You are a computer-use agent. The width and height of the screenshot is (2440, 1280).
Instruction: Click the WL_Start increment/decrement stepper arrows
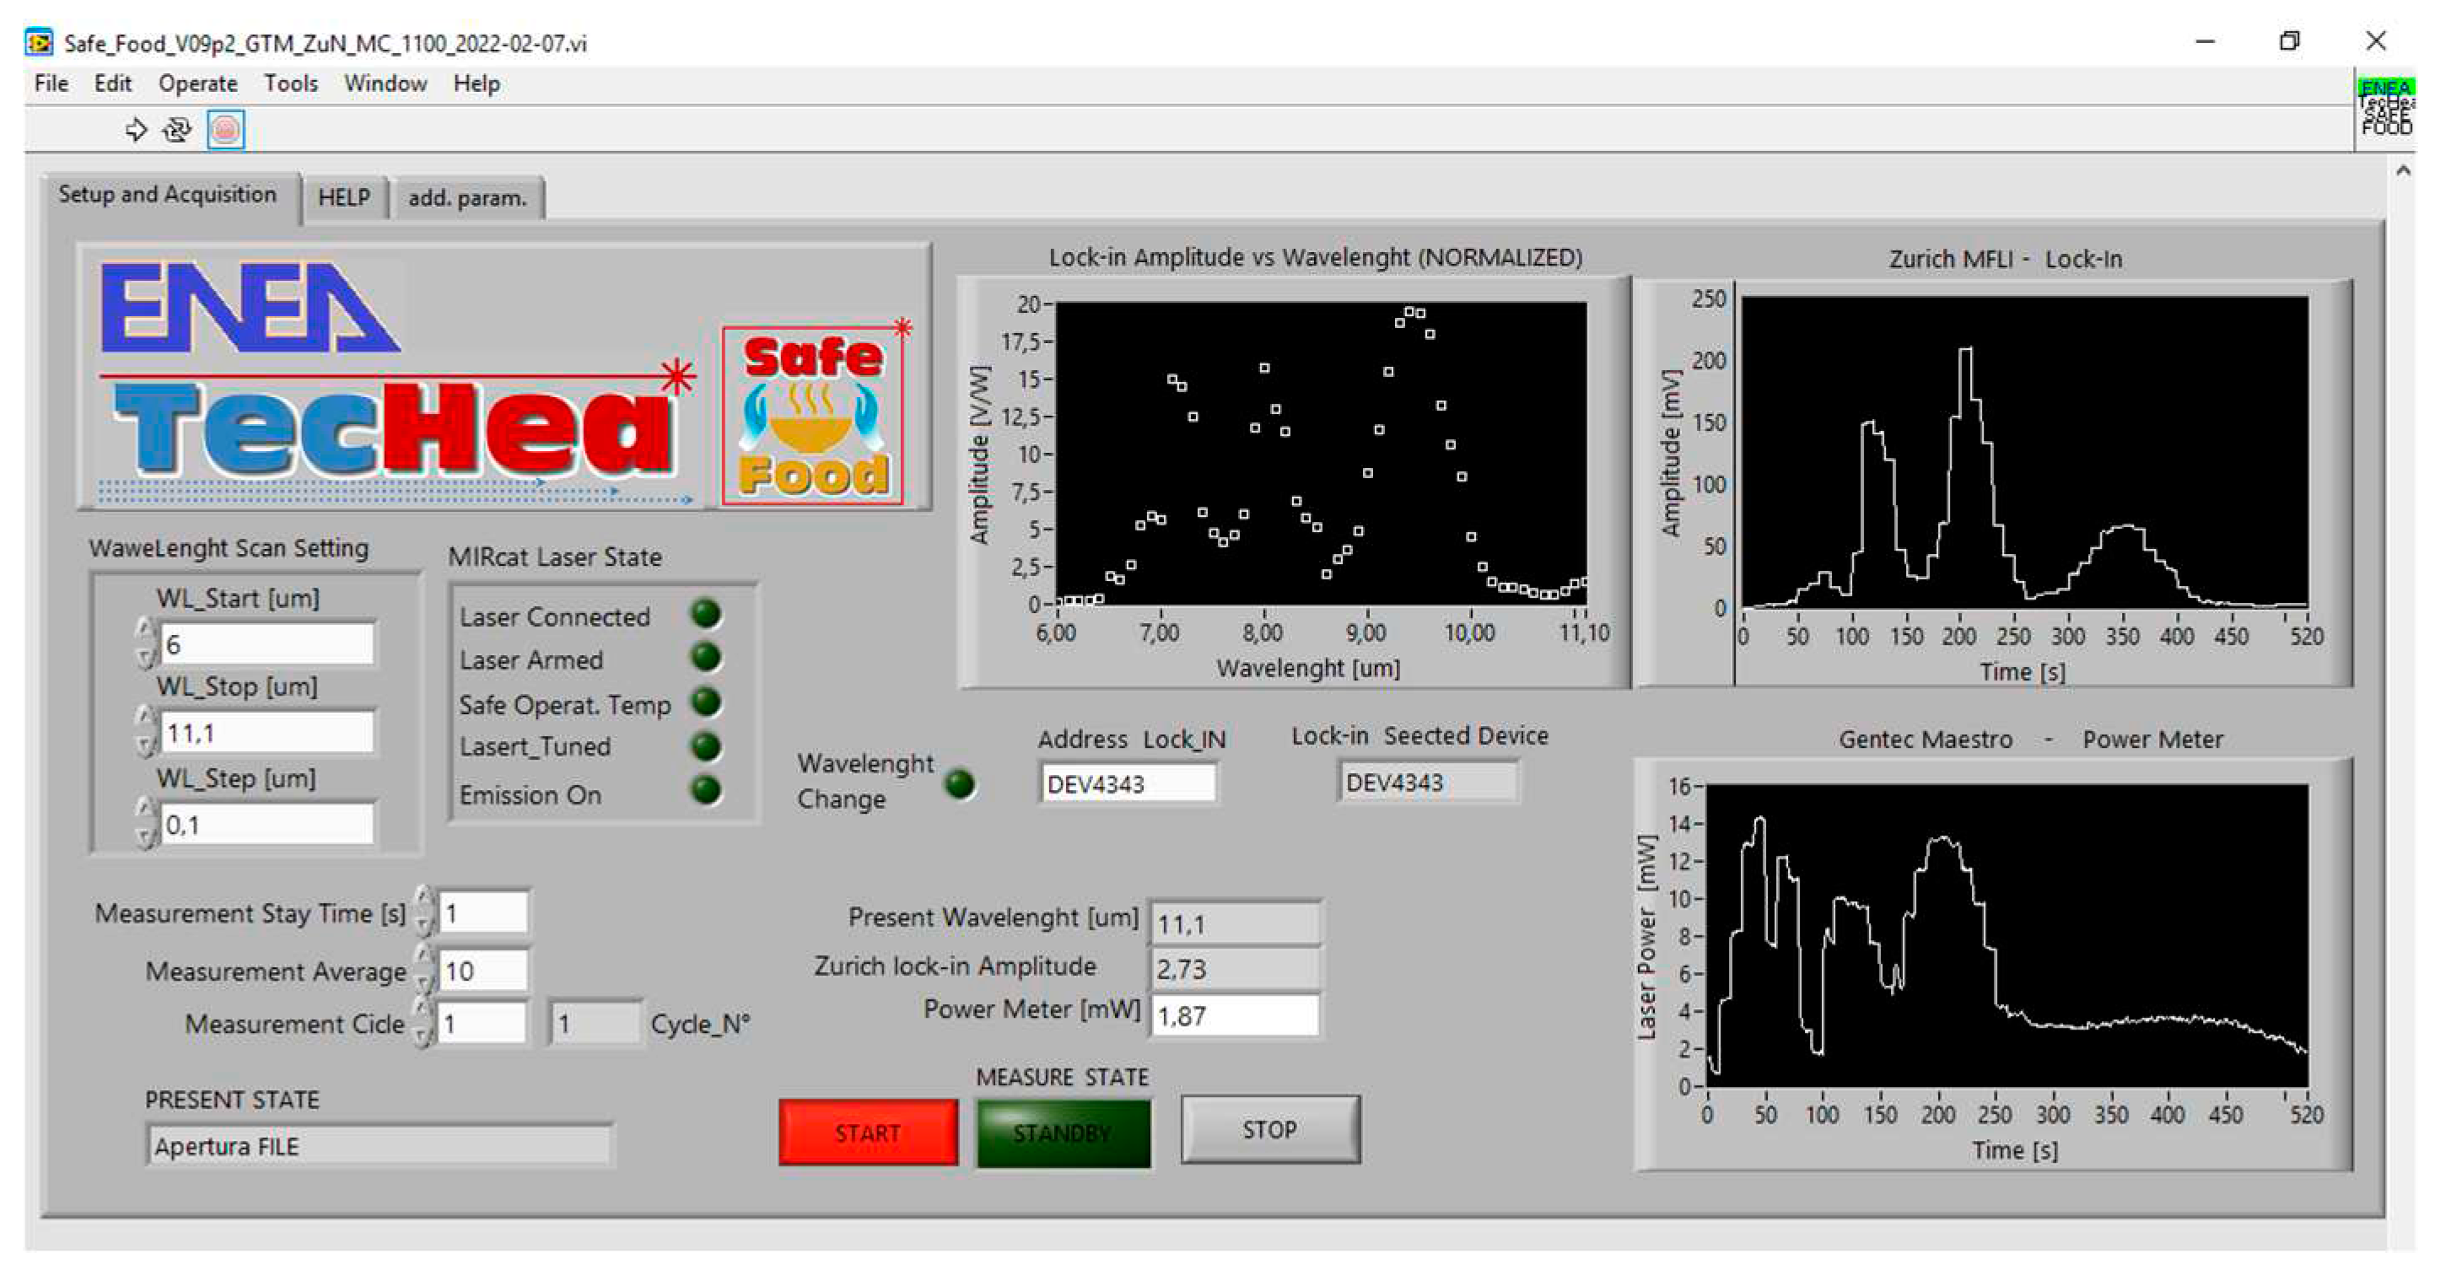point(145,643)
